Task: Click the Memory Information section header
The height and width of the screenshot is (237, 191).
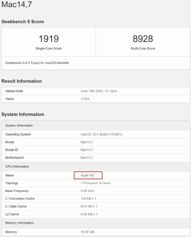Action: tap(96, 223)
